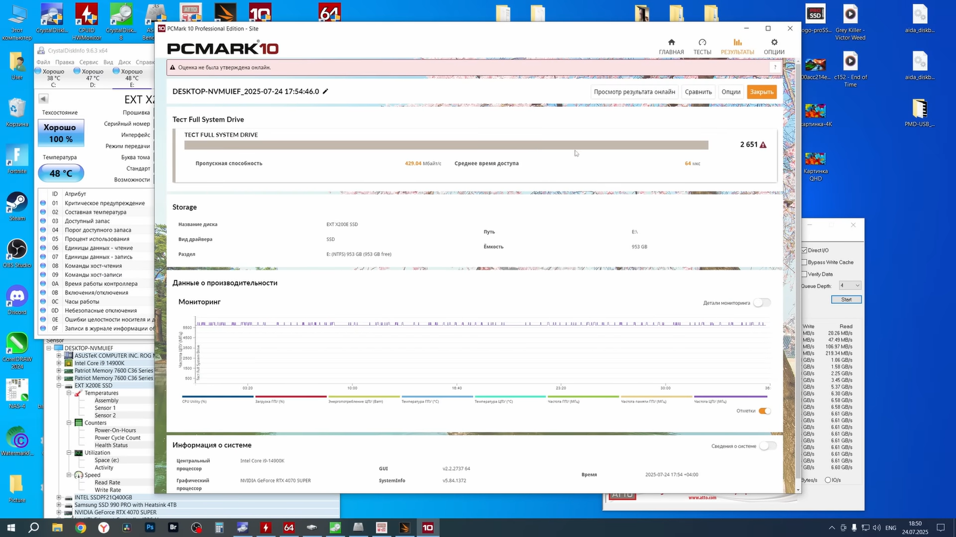Click the pencil icon to rename result
This screenshot has height=537, width=956.
[326, 91]
